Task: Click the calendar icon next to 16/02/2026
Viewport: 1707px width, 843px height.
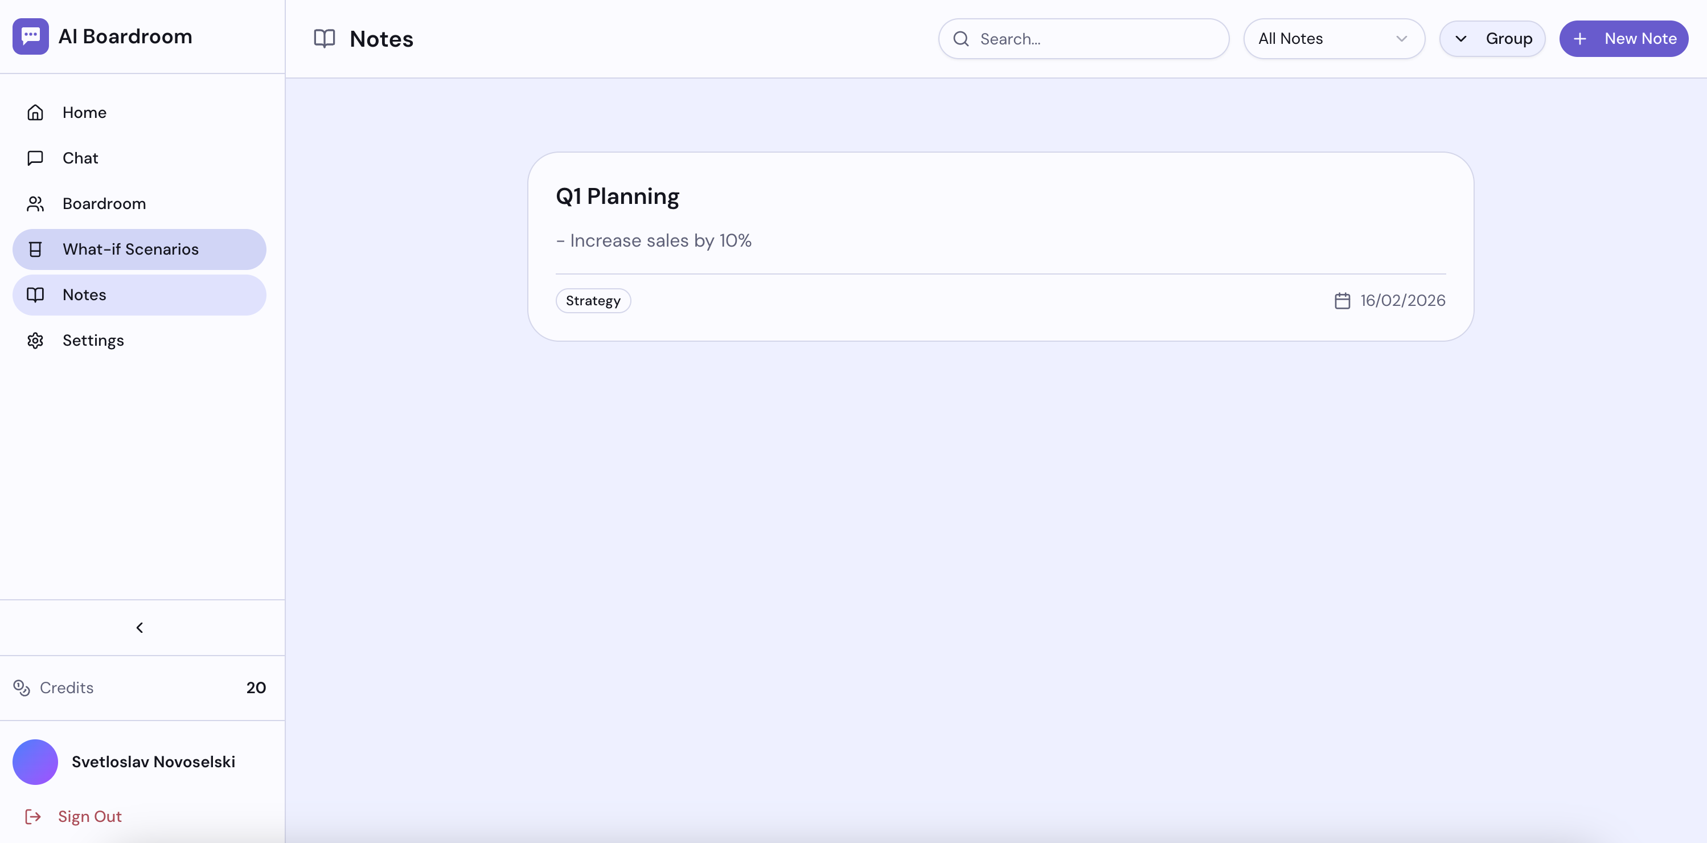Action: (1343, 301)
